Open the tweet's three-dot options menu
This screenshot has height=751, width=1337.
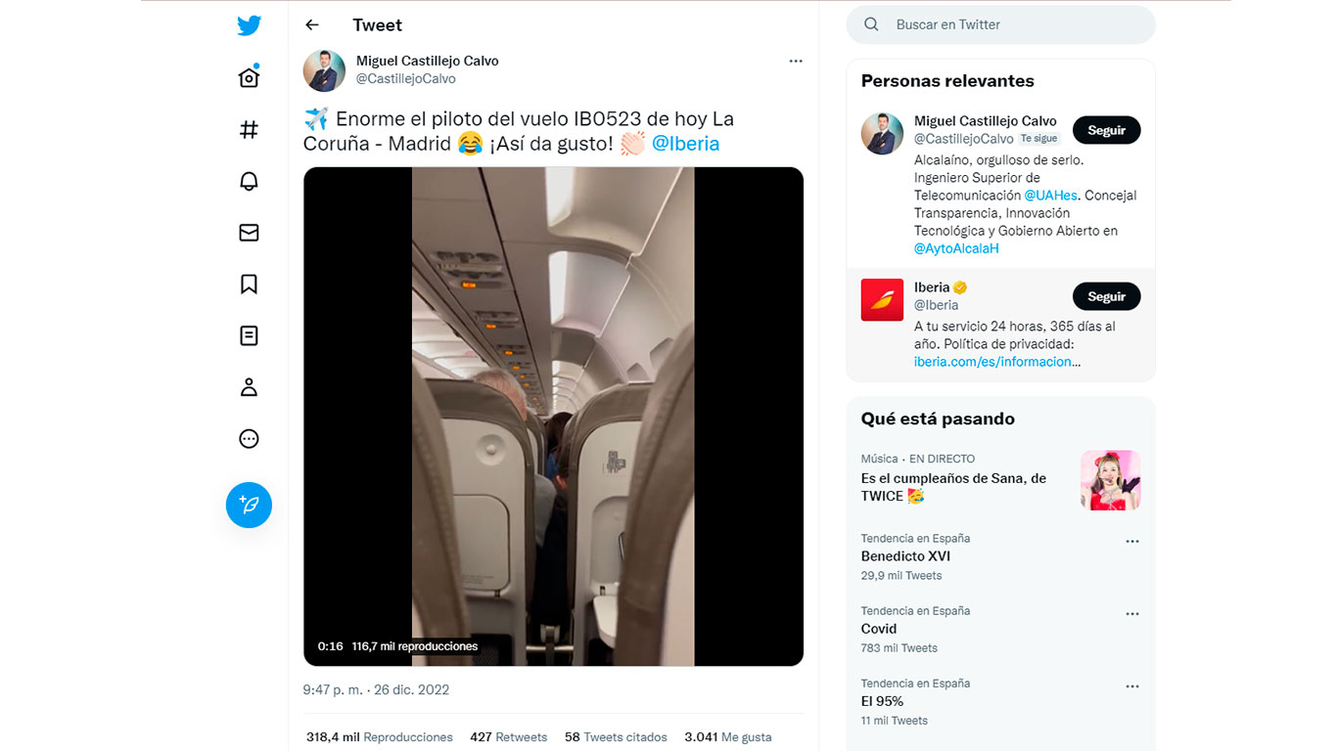click(796, 61)
